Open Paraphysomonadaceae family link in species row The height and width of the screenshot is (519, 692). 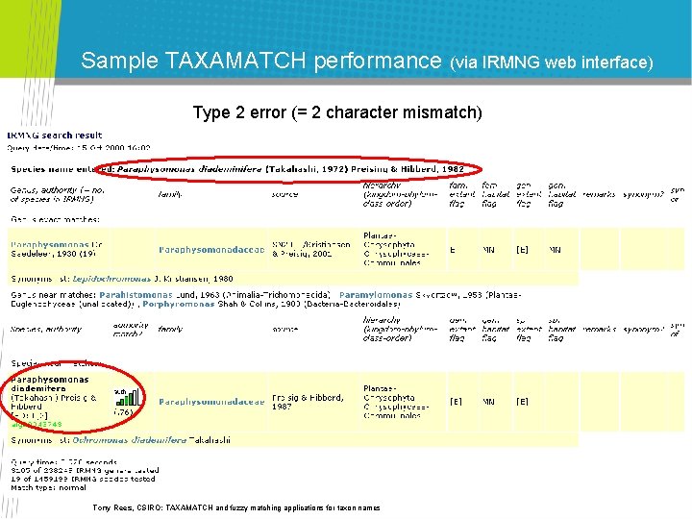tap(211, 402)
